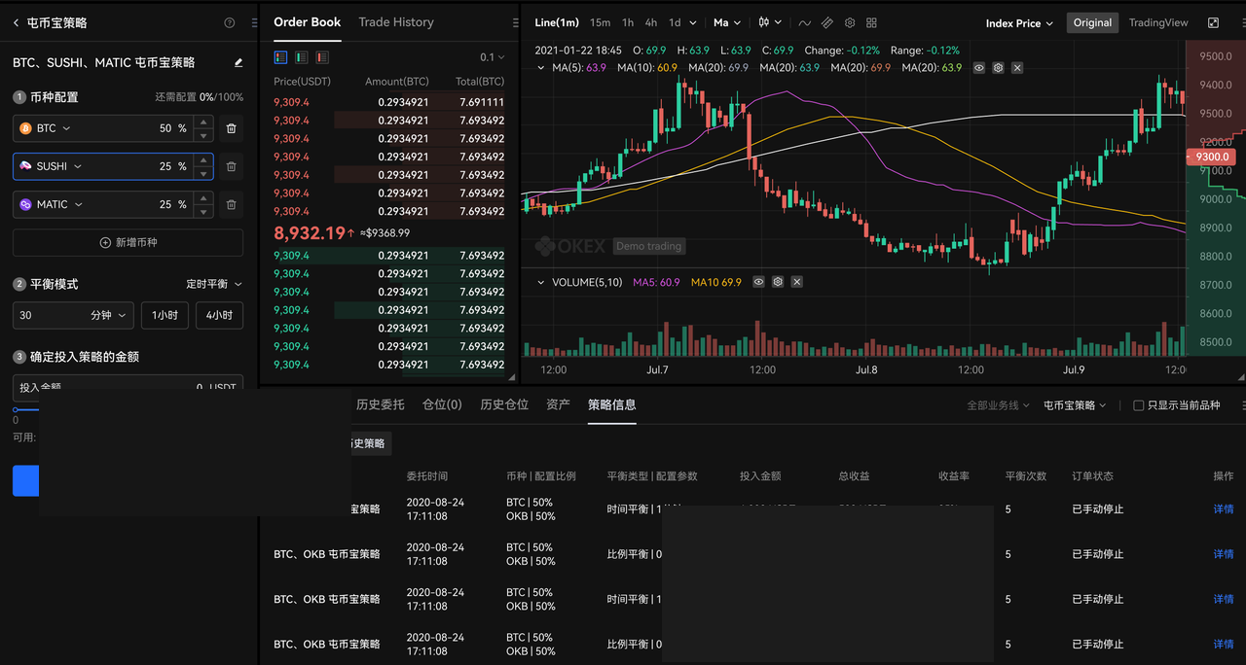Open the chart grid layout icon

click(871, 22)
